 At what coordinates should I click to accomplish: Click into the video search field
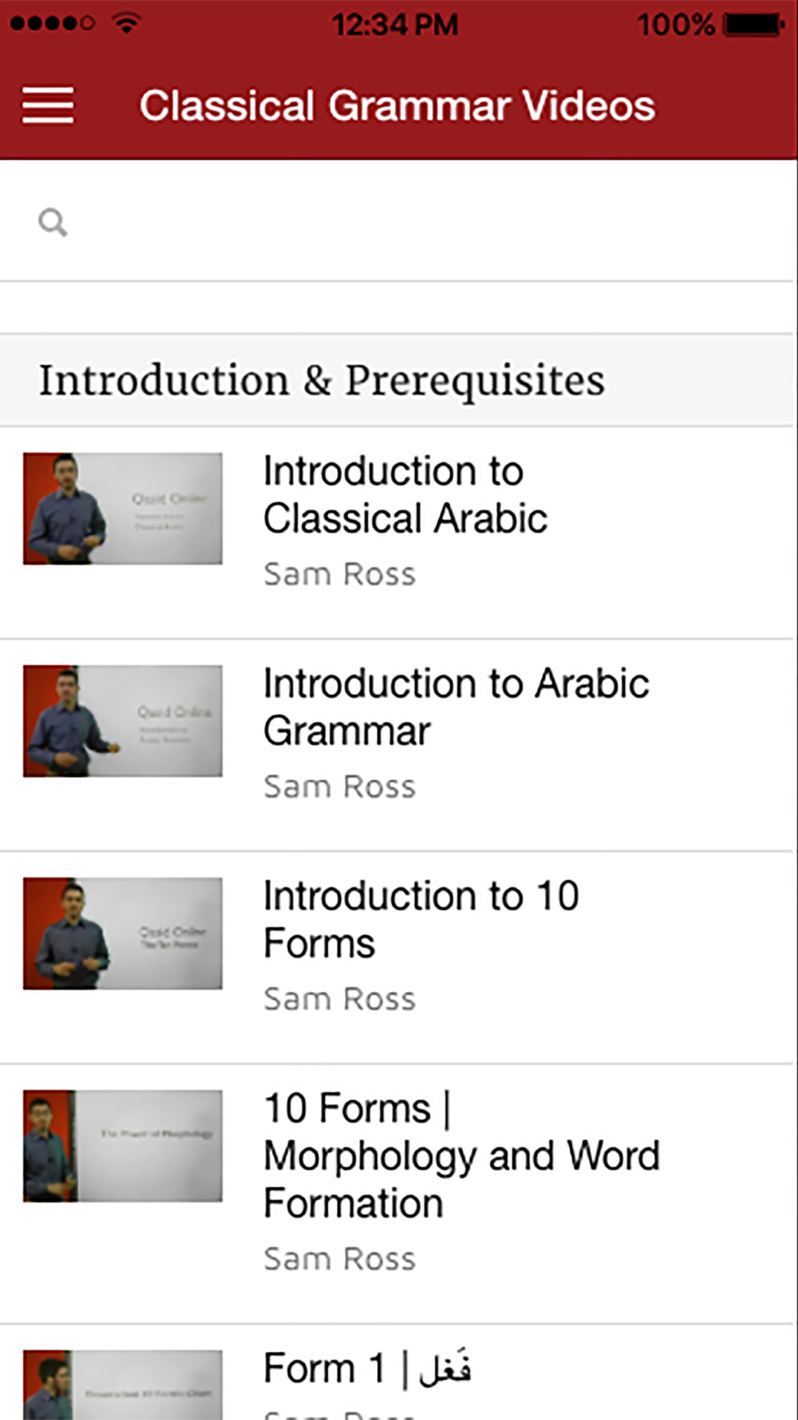point(415,223)
